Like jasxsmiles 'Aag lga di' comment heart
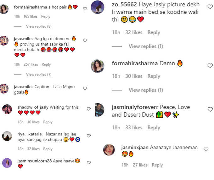This screenshot has width=214, height=180. click(x=85, y=41)
